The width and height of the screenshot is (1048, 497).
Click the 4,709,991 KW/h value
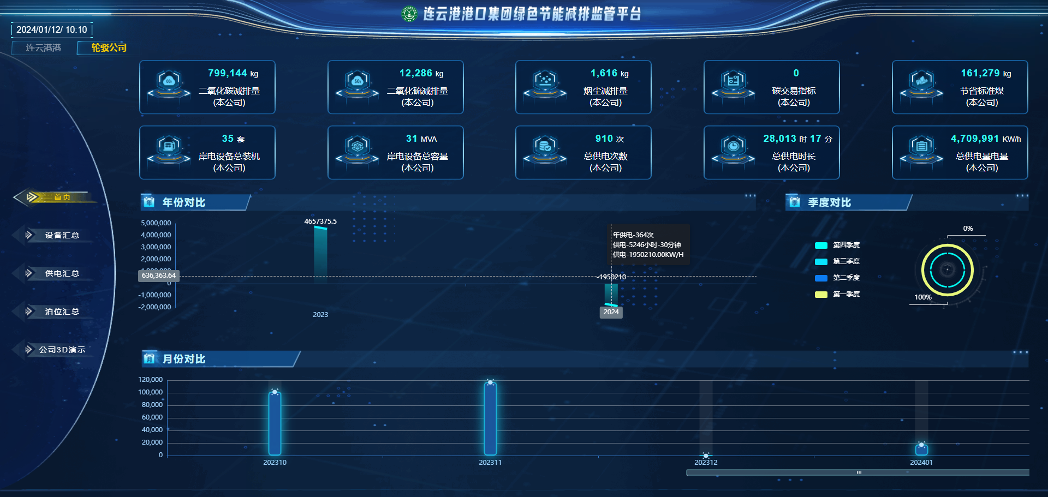click(986, 139)
